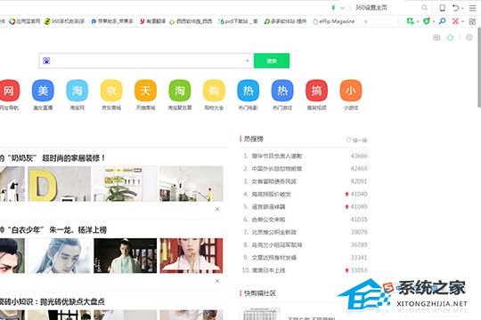Open the hamburger main menu
The height and width of the screenshot is (320, 481).
pos(473,8)
